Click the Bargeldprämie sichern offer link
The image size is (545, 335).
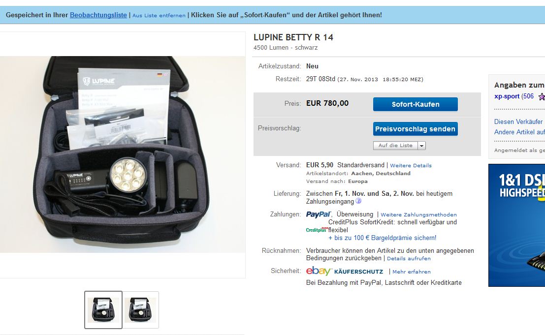pyautogui.click(x=383, y=238)
